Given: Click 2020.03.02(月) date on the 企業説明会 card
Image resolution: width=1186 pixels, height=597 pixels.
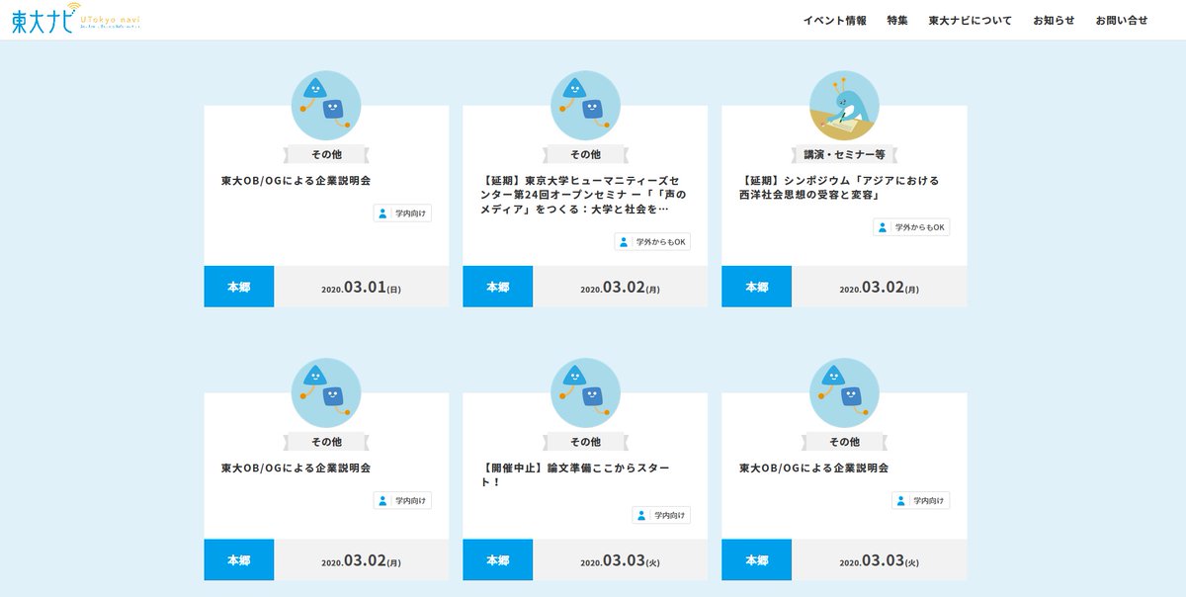Looking at the screenshot, I should point(362,561).
